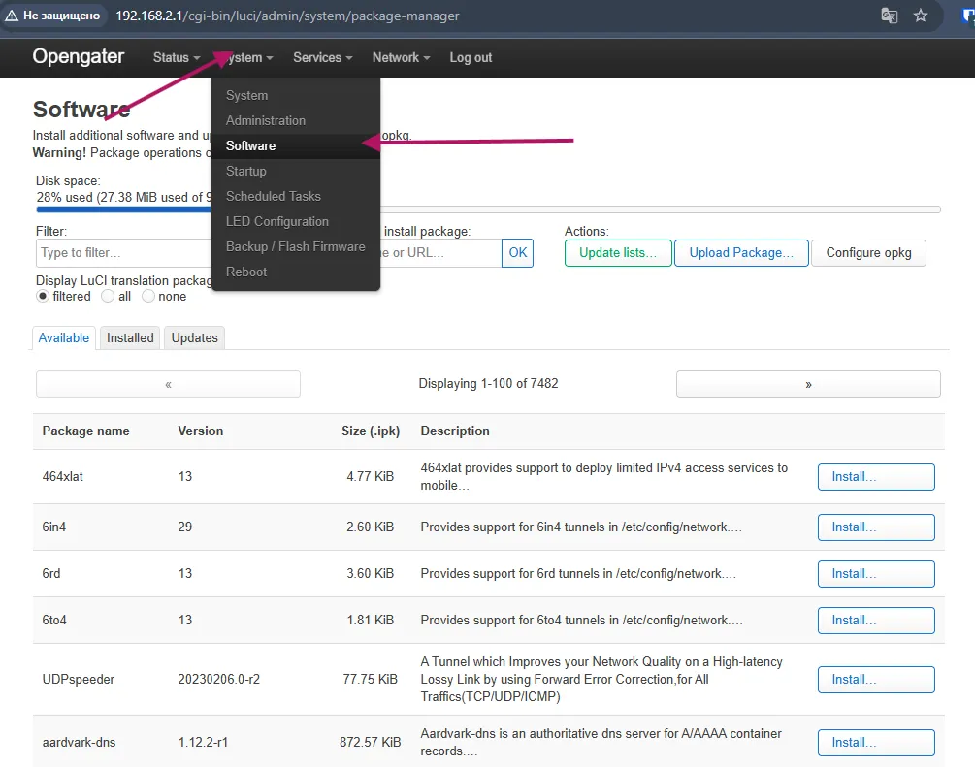Click the disk space usage progress bar
The height and width of the screenshot is (767, 975).
(x=488, y=209)
